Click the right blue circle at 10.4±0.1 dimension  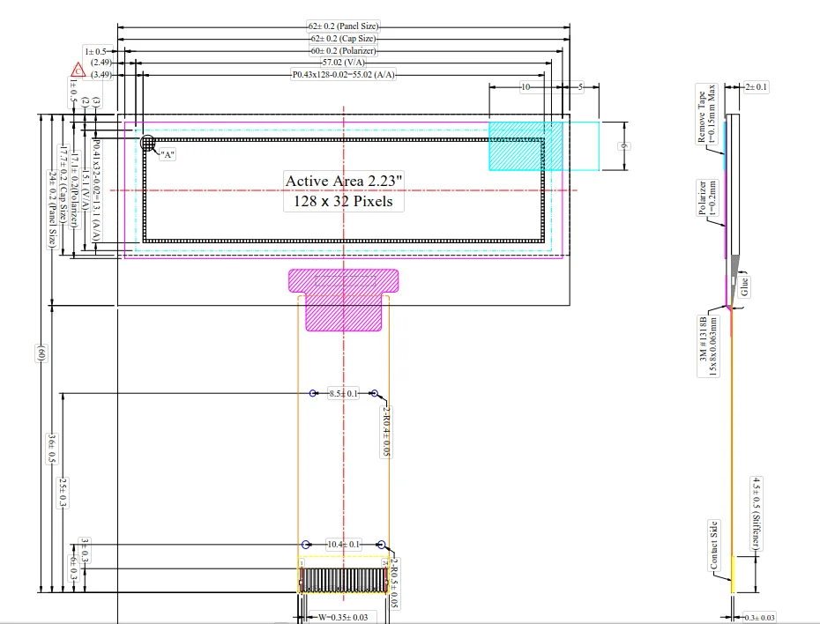coord(381,545)
